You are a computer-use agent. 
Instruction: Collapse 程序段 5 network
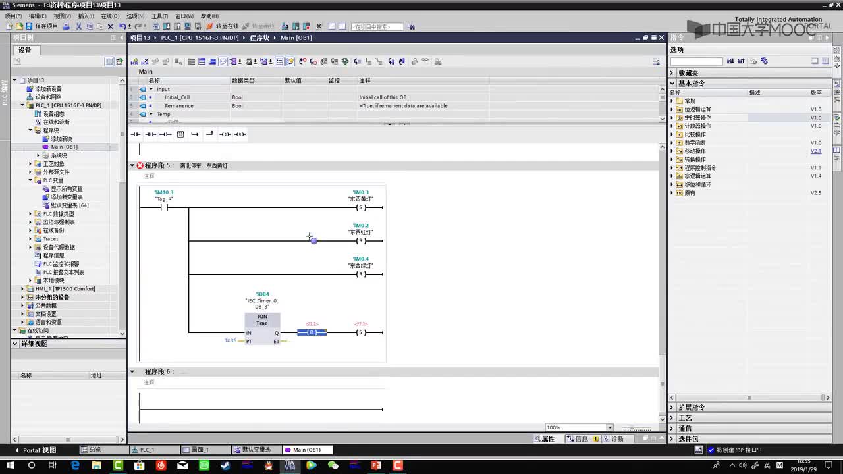tap(132, 166)
